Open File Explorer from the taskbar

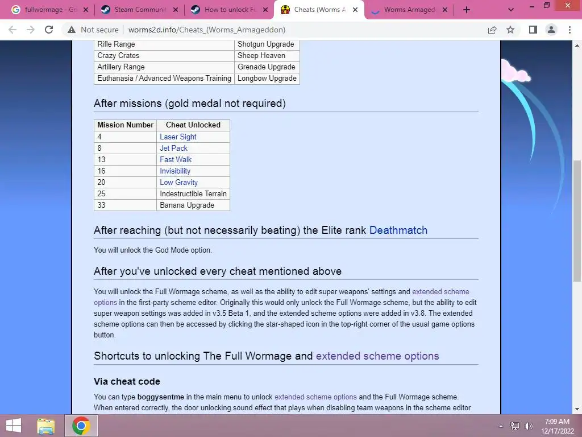pos(45,426)
